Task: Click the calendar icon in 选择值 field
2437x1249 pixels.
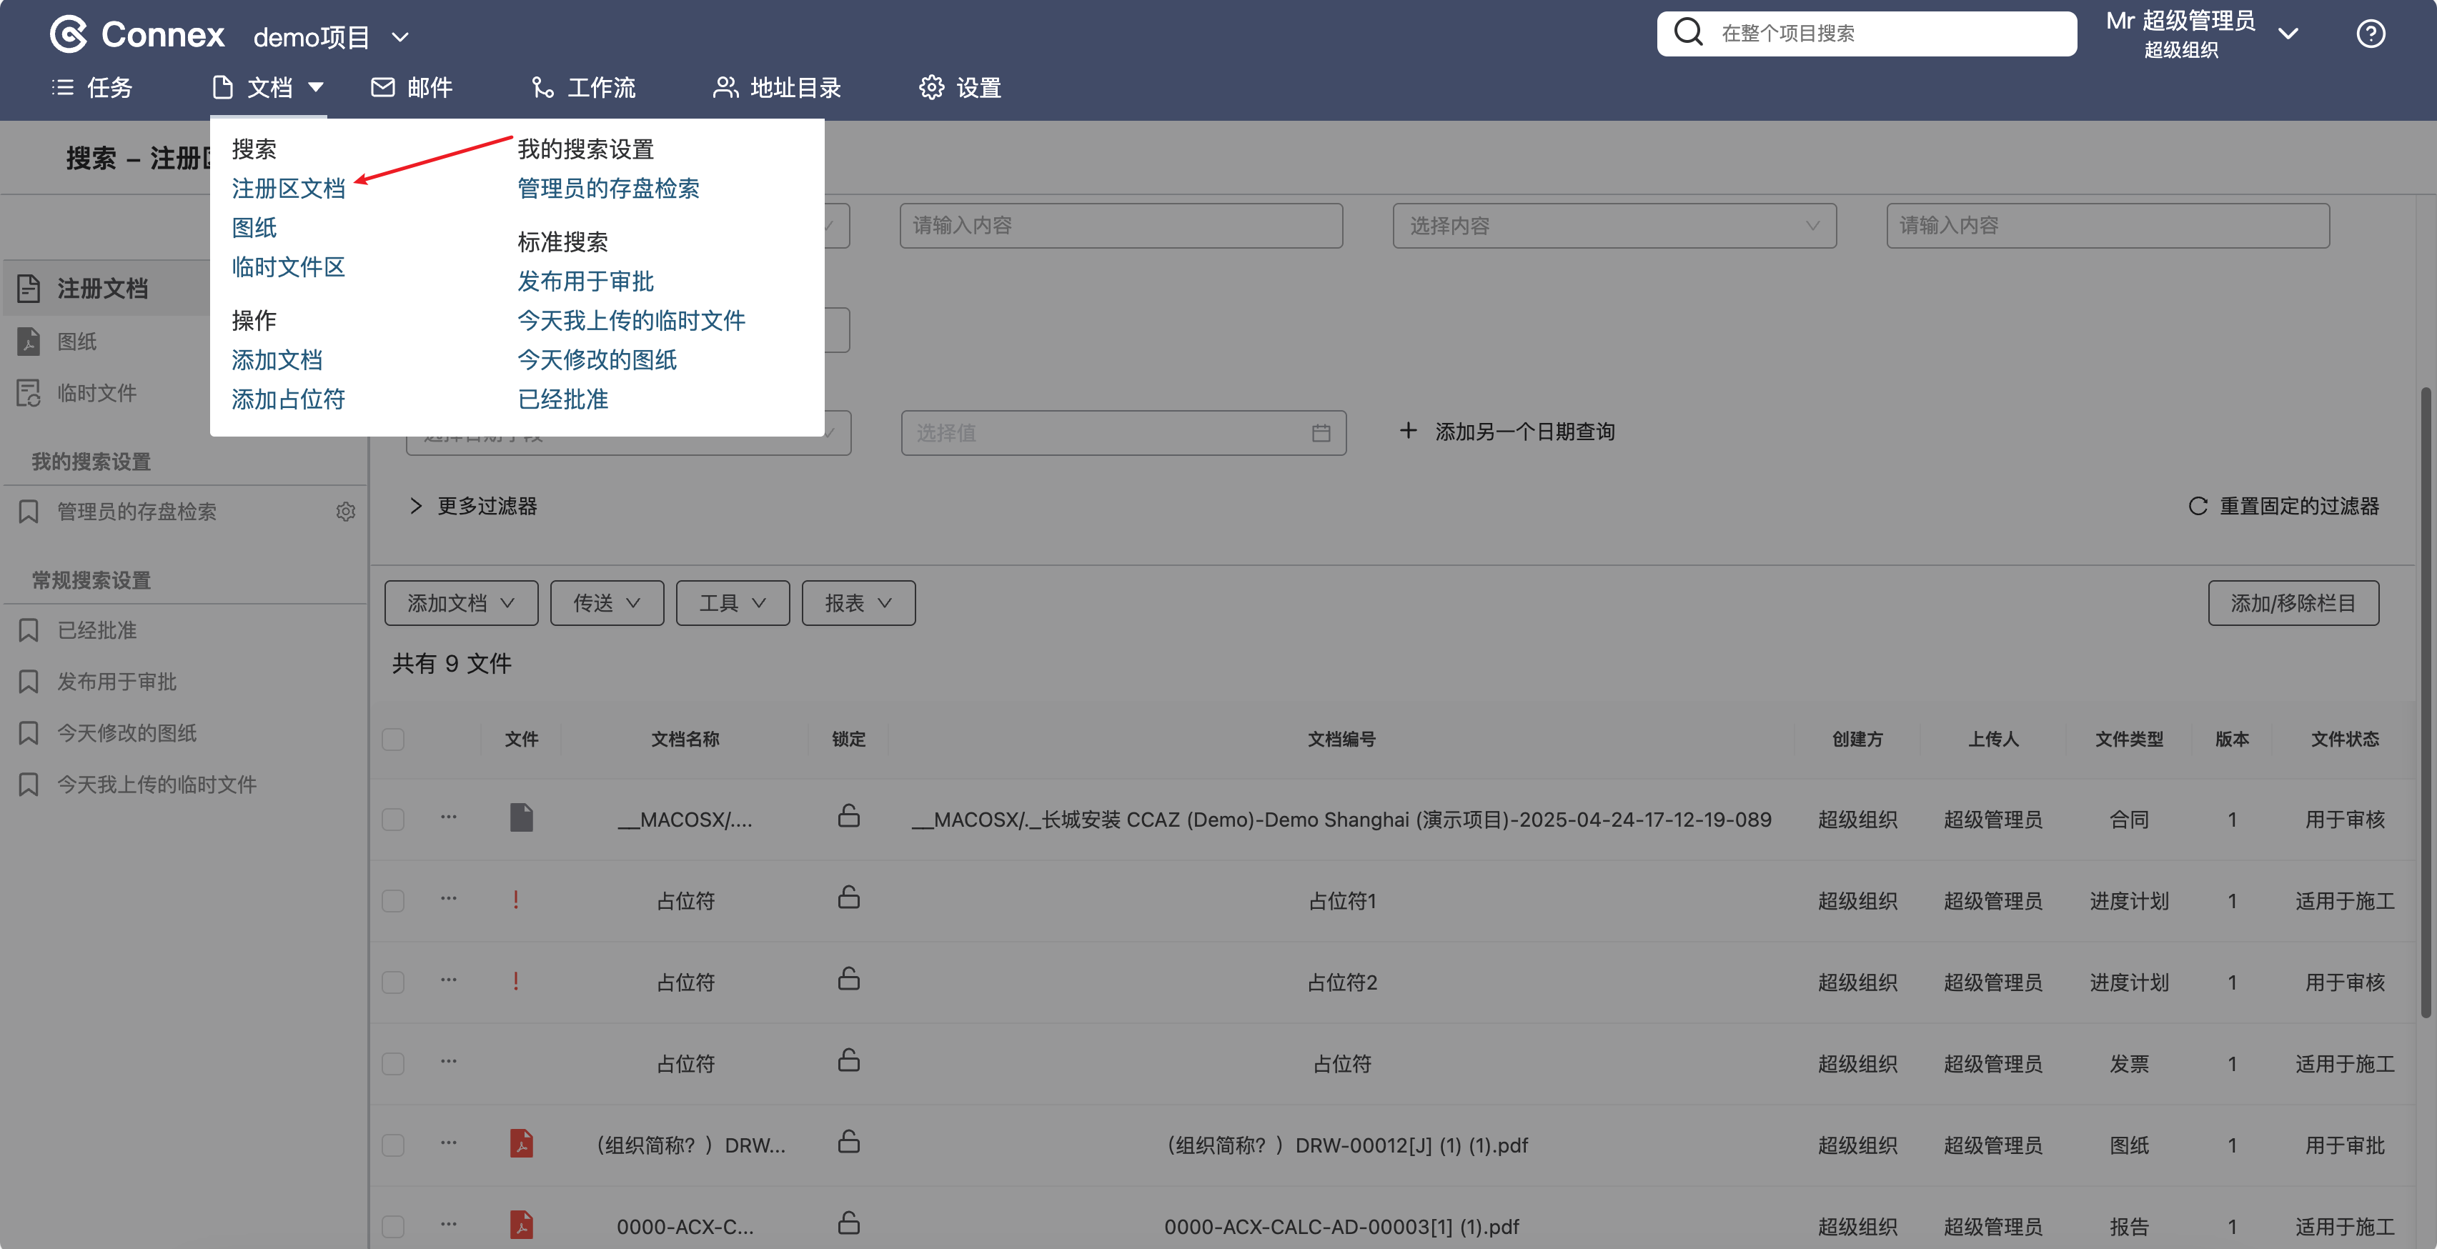Action: point(1321,432)
